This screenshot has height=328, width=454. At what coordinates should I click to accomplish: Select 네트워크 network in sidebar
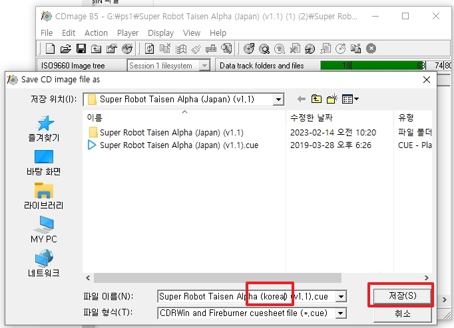[44, 264]
